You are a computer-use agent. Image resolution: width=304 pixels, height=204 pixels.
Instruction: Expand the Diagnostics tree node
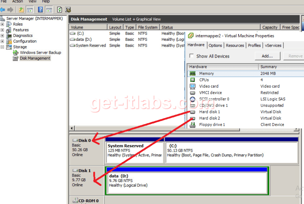pyautogui.click(x=3, y=36)
